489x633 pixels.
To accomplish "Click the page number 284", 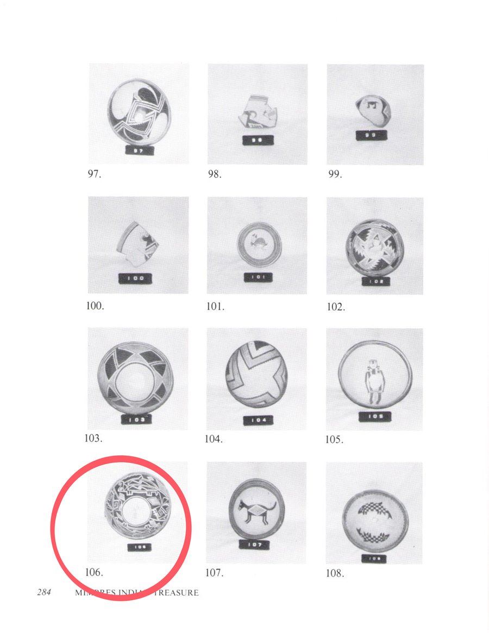I will [44, 592].
